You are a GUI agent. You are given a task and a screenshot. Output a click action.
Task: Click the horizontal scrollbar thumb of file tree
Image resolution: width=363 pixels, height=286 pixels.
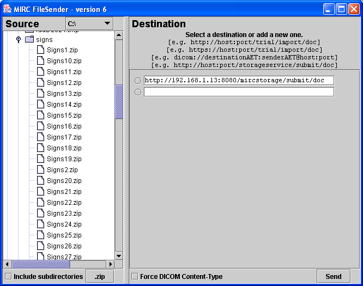41,264
